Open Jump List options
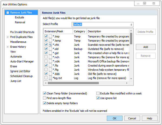162x125 pixels. (16, 81)
